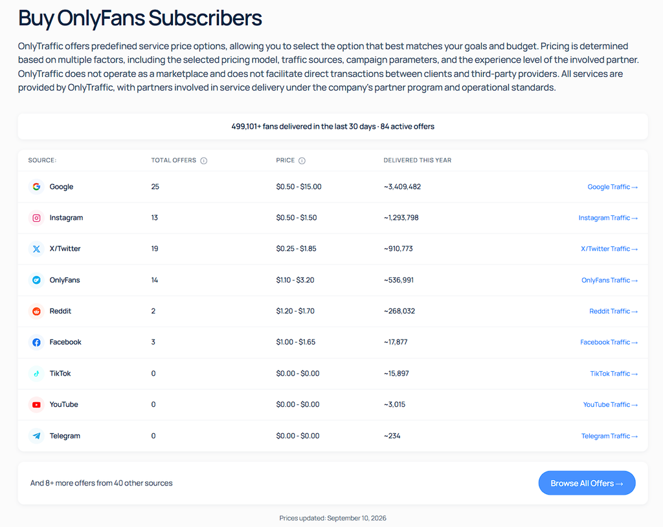The height and width of the screenshot is (527, 663).
Task: Click delivered value ~234
Action: (392, 436)
